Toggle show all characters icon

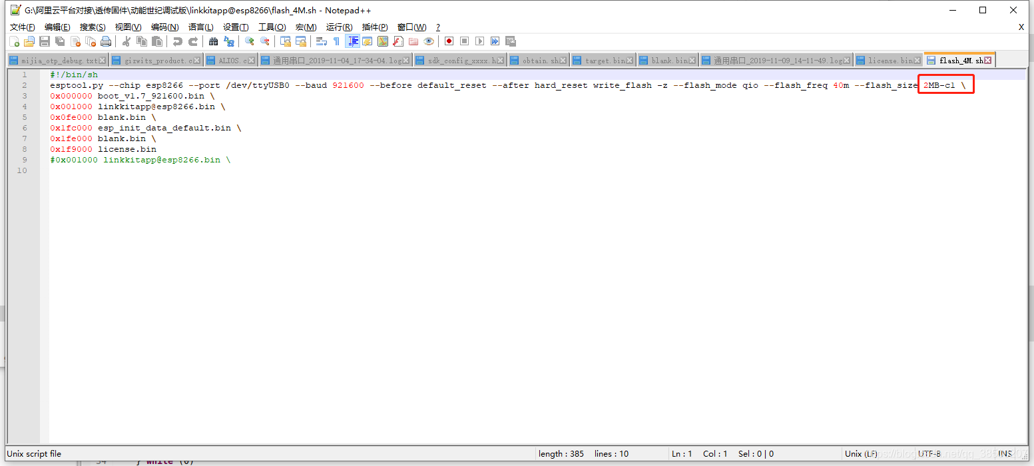(x=336, y=41)
